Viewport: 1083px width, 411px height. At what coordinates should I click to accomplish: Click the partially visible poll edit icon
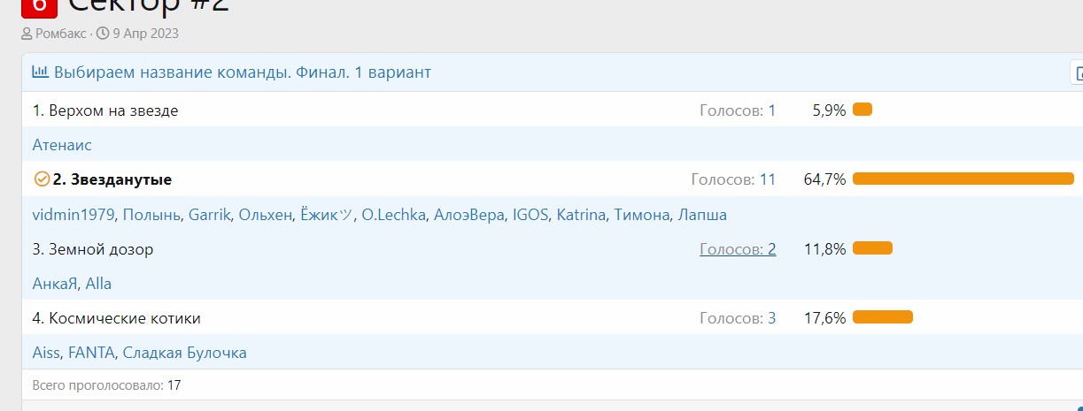[x=1077, y=72]
